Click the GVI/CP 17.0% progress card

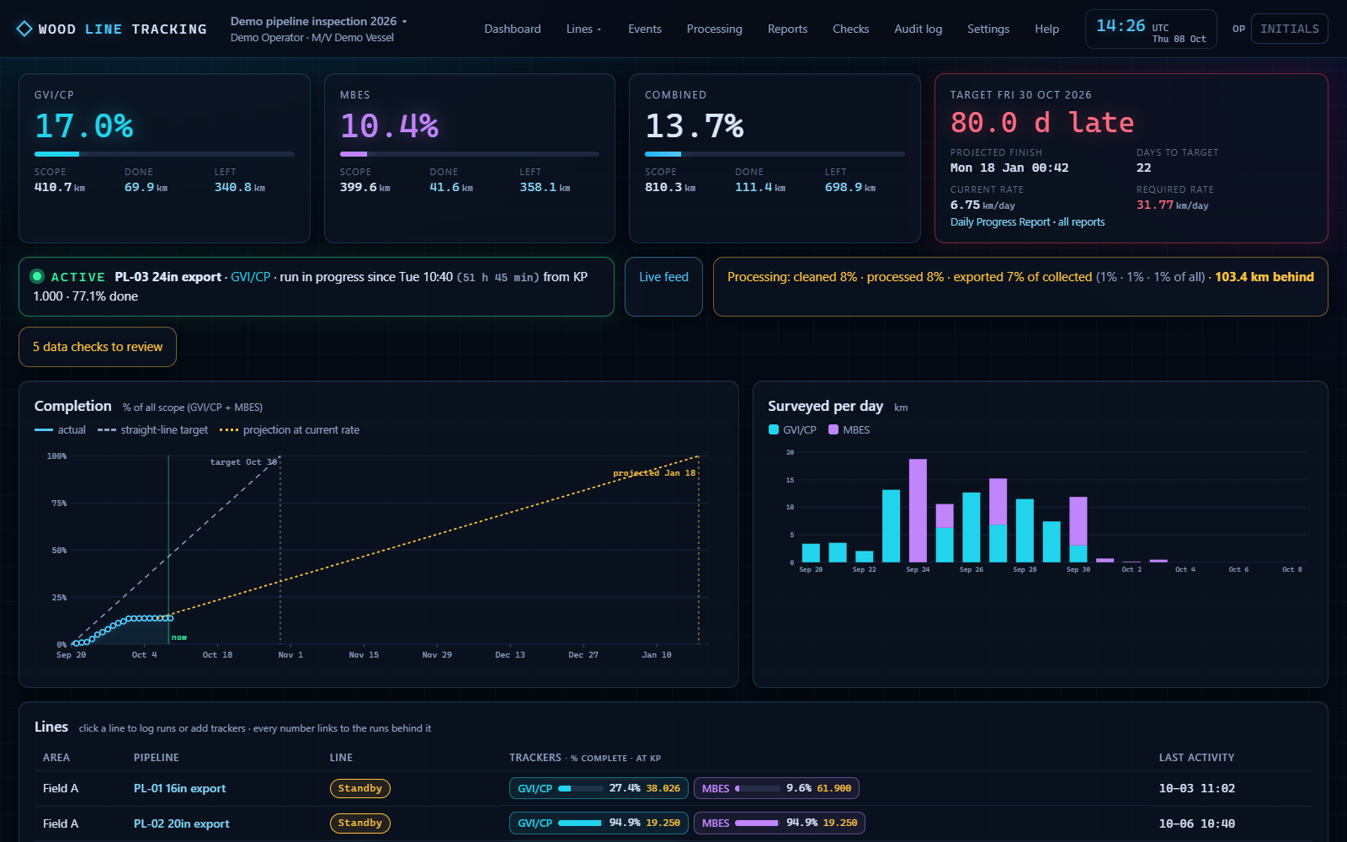pos(164,158)
